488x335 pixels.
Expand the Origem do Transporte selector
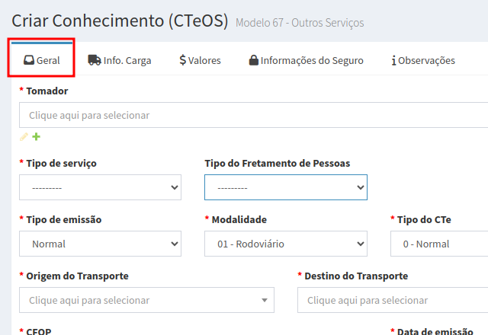[x=146, y=300]
